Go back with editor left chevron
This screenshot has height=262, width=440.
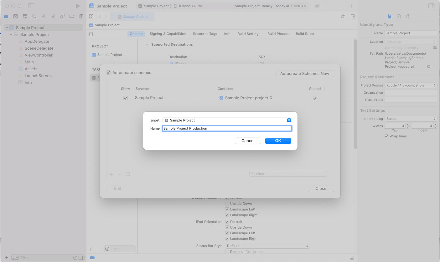pyautogui.click(x=100, y=17)
